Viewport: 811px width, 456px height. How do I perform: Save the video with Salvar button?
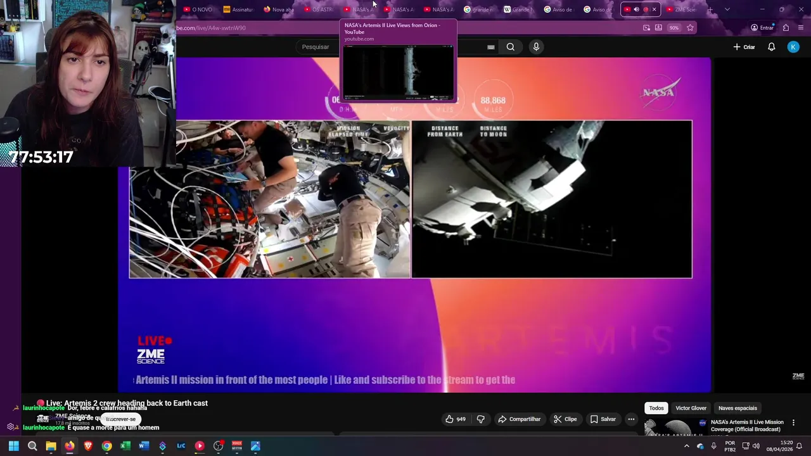(603, 419)
